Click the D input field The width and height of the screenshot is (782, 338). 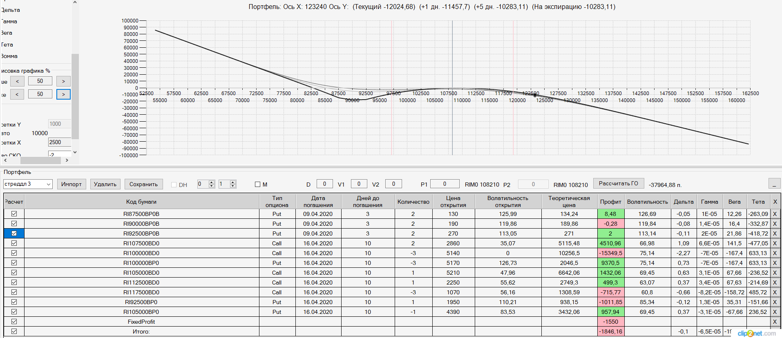click(325, 184)
